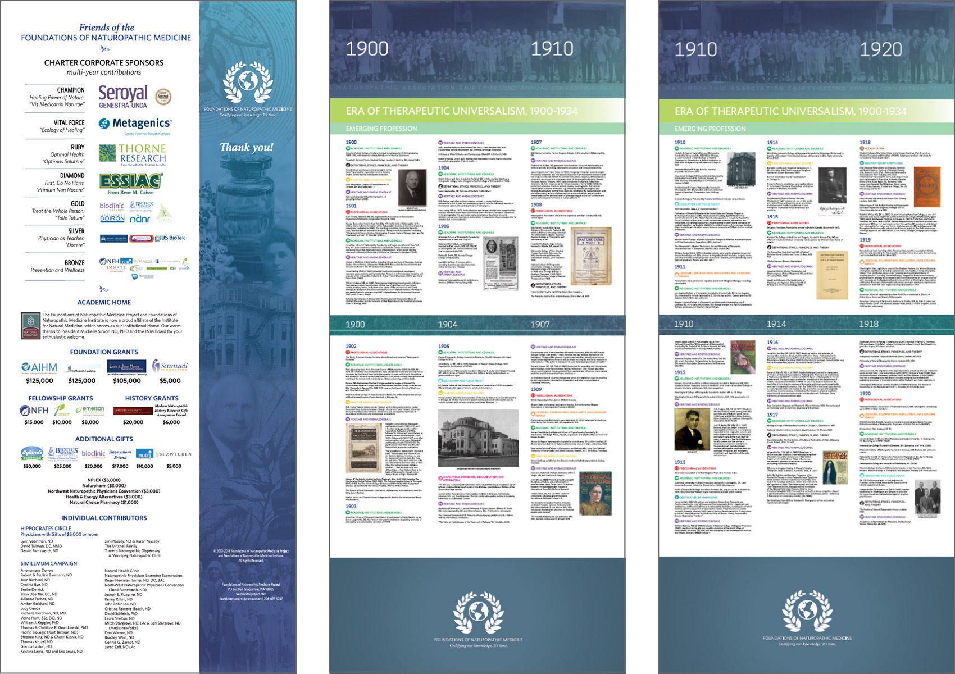955x674 pixels.
Task: Click the "SIMILLIMUM CAMPAIGN" heading
Action: (x=49, y=563)
